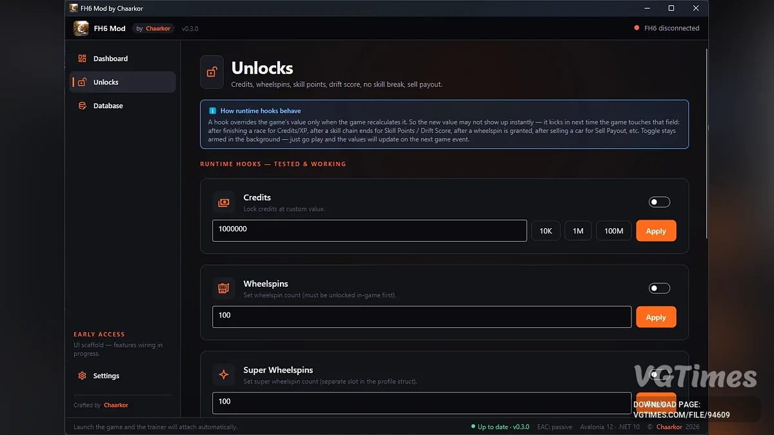Click the Chaarkor author badge in header
The image size is (774, 435).
coord(154,28)
